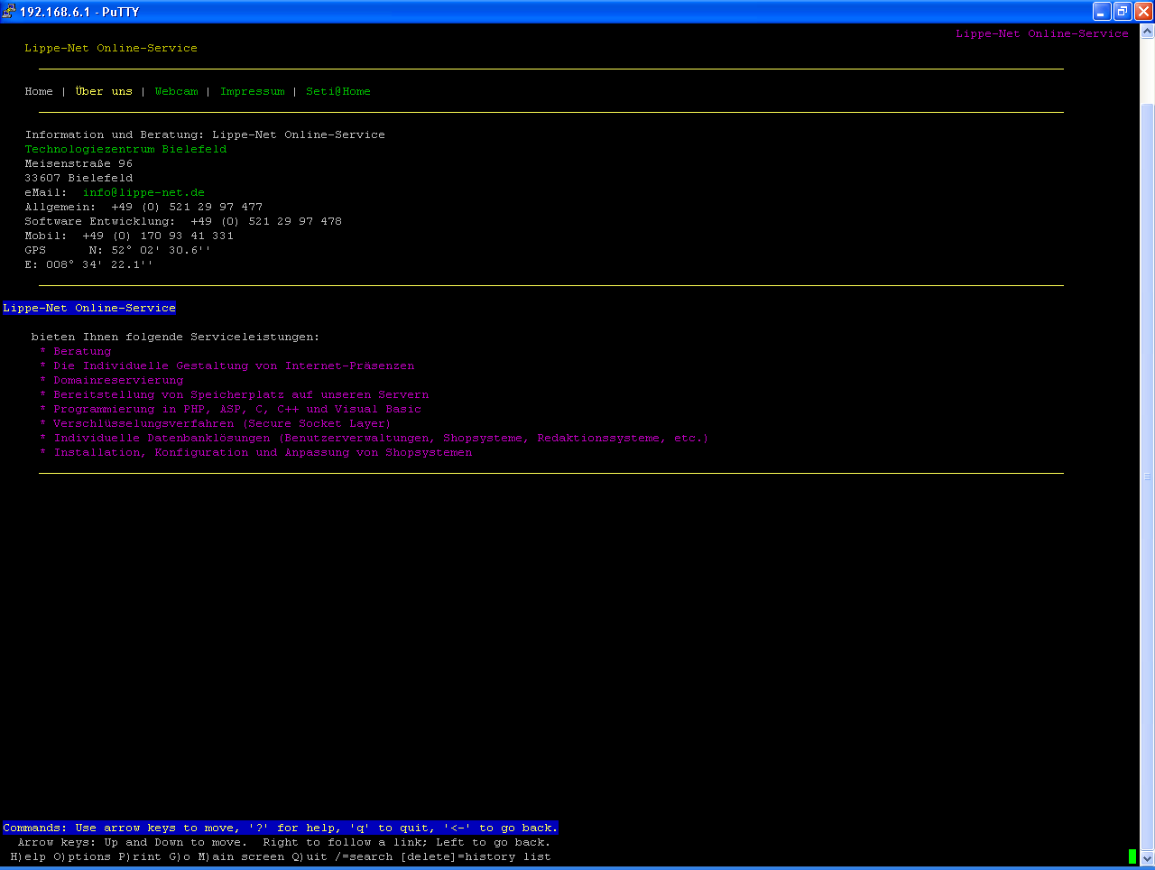The image size is (1155, 870).
Task: Click the Home navigation item
Action: tap(39, 91)
